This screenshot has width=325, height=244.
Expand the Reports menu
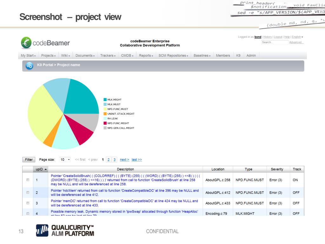(x=146, y=56)
